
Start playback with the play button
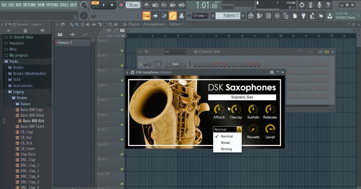[x=104, y=5]
